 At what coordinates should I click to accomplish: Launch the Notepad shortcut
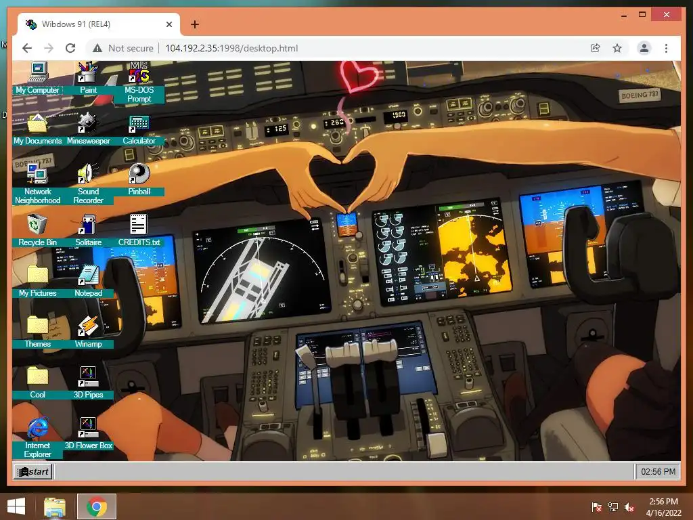pyautogui.click(x=88, y=281)
